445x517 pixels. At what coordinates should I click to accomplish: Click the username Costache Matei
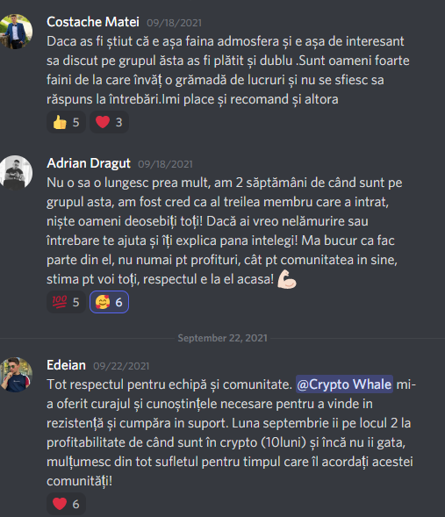(x=93, y=22)
